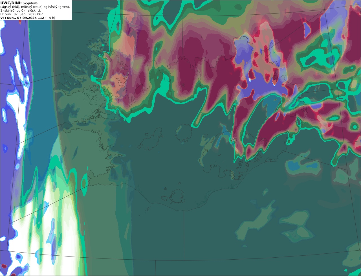Select the '1 (skýjað) og 0 (heiðskírt).' line

tap(21, 10)
